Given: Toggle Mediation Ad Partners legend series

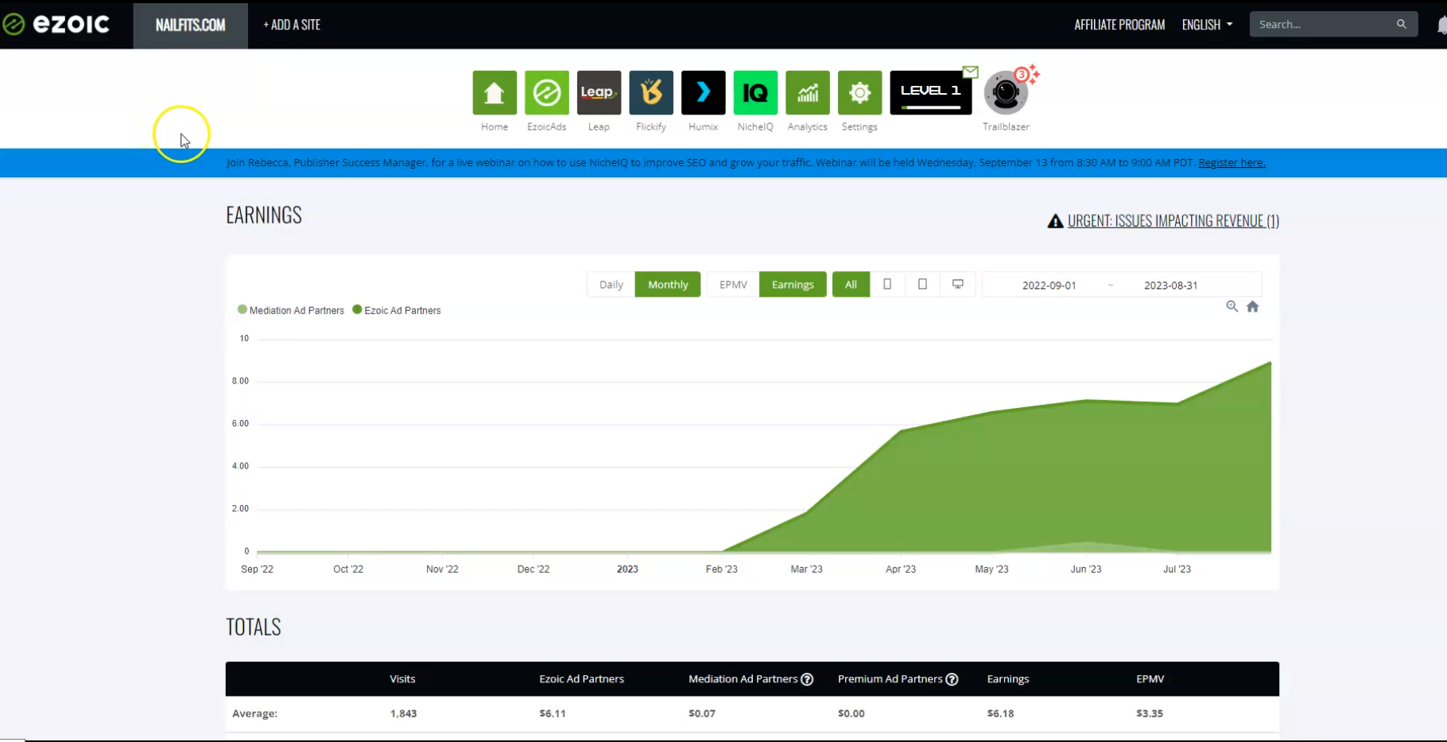Looking at the screenshot, I should click(x=291, y=310).
